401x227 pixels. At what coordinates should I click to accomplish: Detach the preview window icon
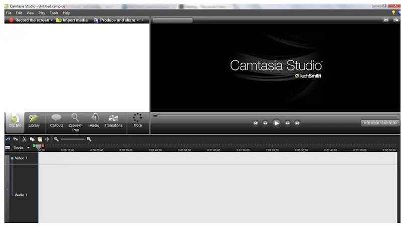[396, 20]
